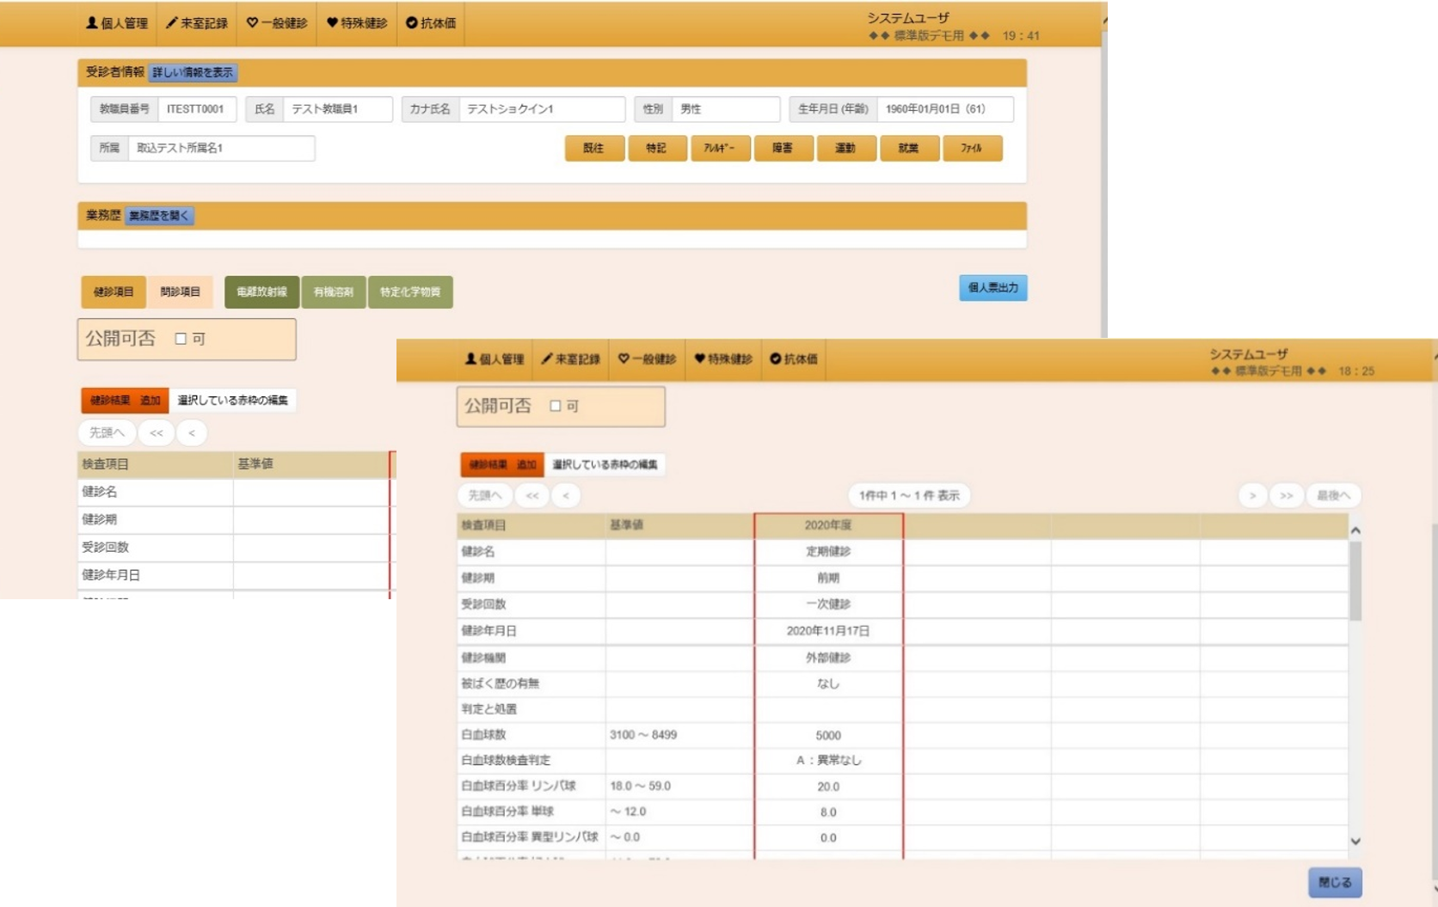
Task: Click the 定期健診 cell
Action: (828, 552)
